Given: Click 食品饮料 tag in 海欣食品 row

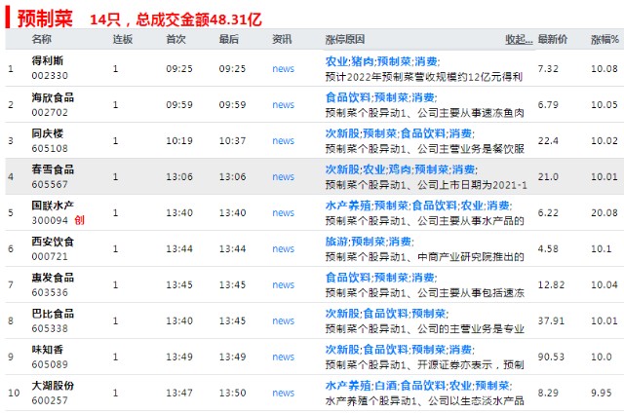Looking at the screenshot, I should 348,97.
